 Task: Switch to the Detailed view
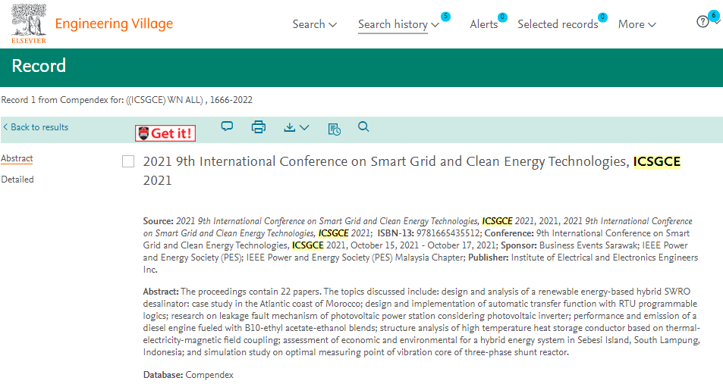[17, 180]
